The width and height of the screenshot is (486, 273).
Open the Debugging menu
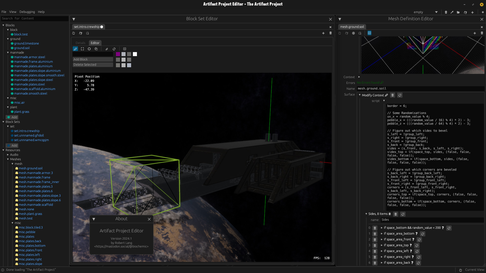27,12
